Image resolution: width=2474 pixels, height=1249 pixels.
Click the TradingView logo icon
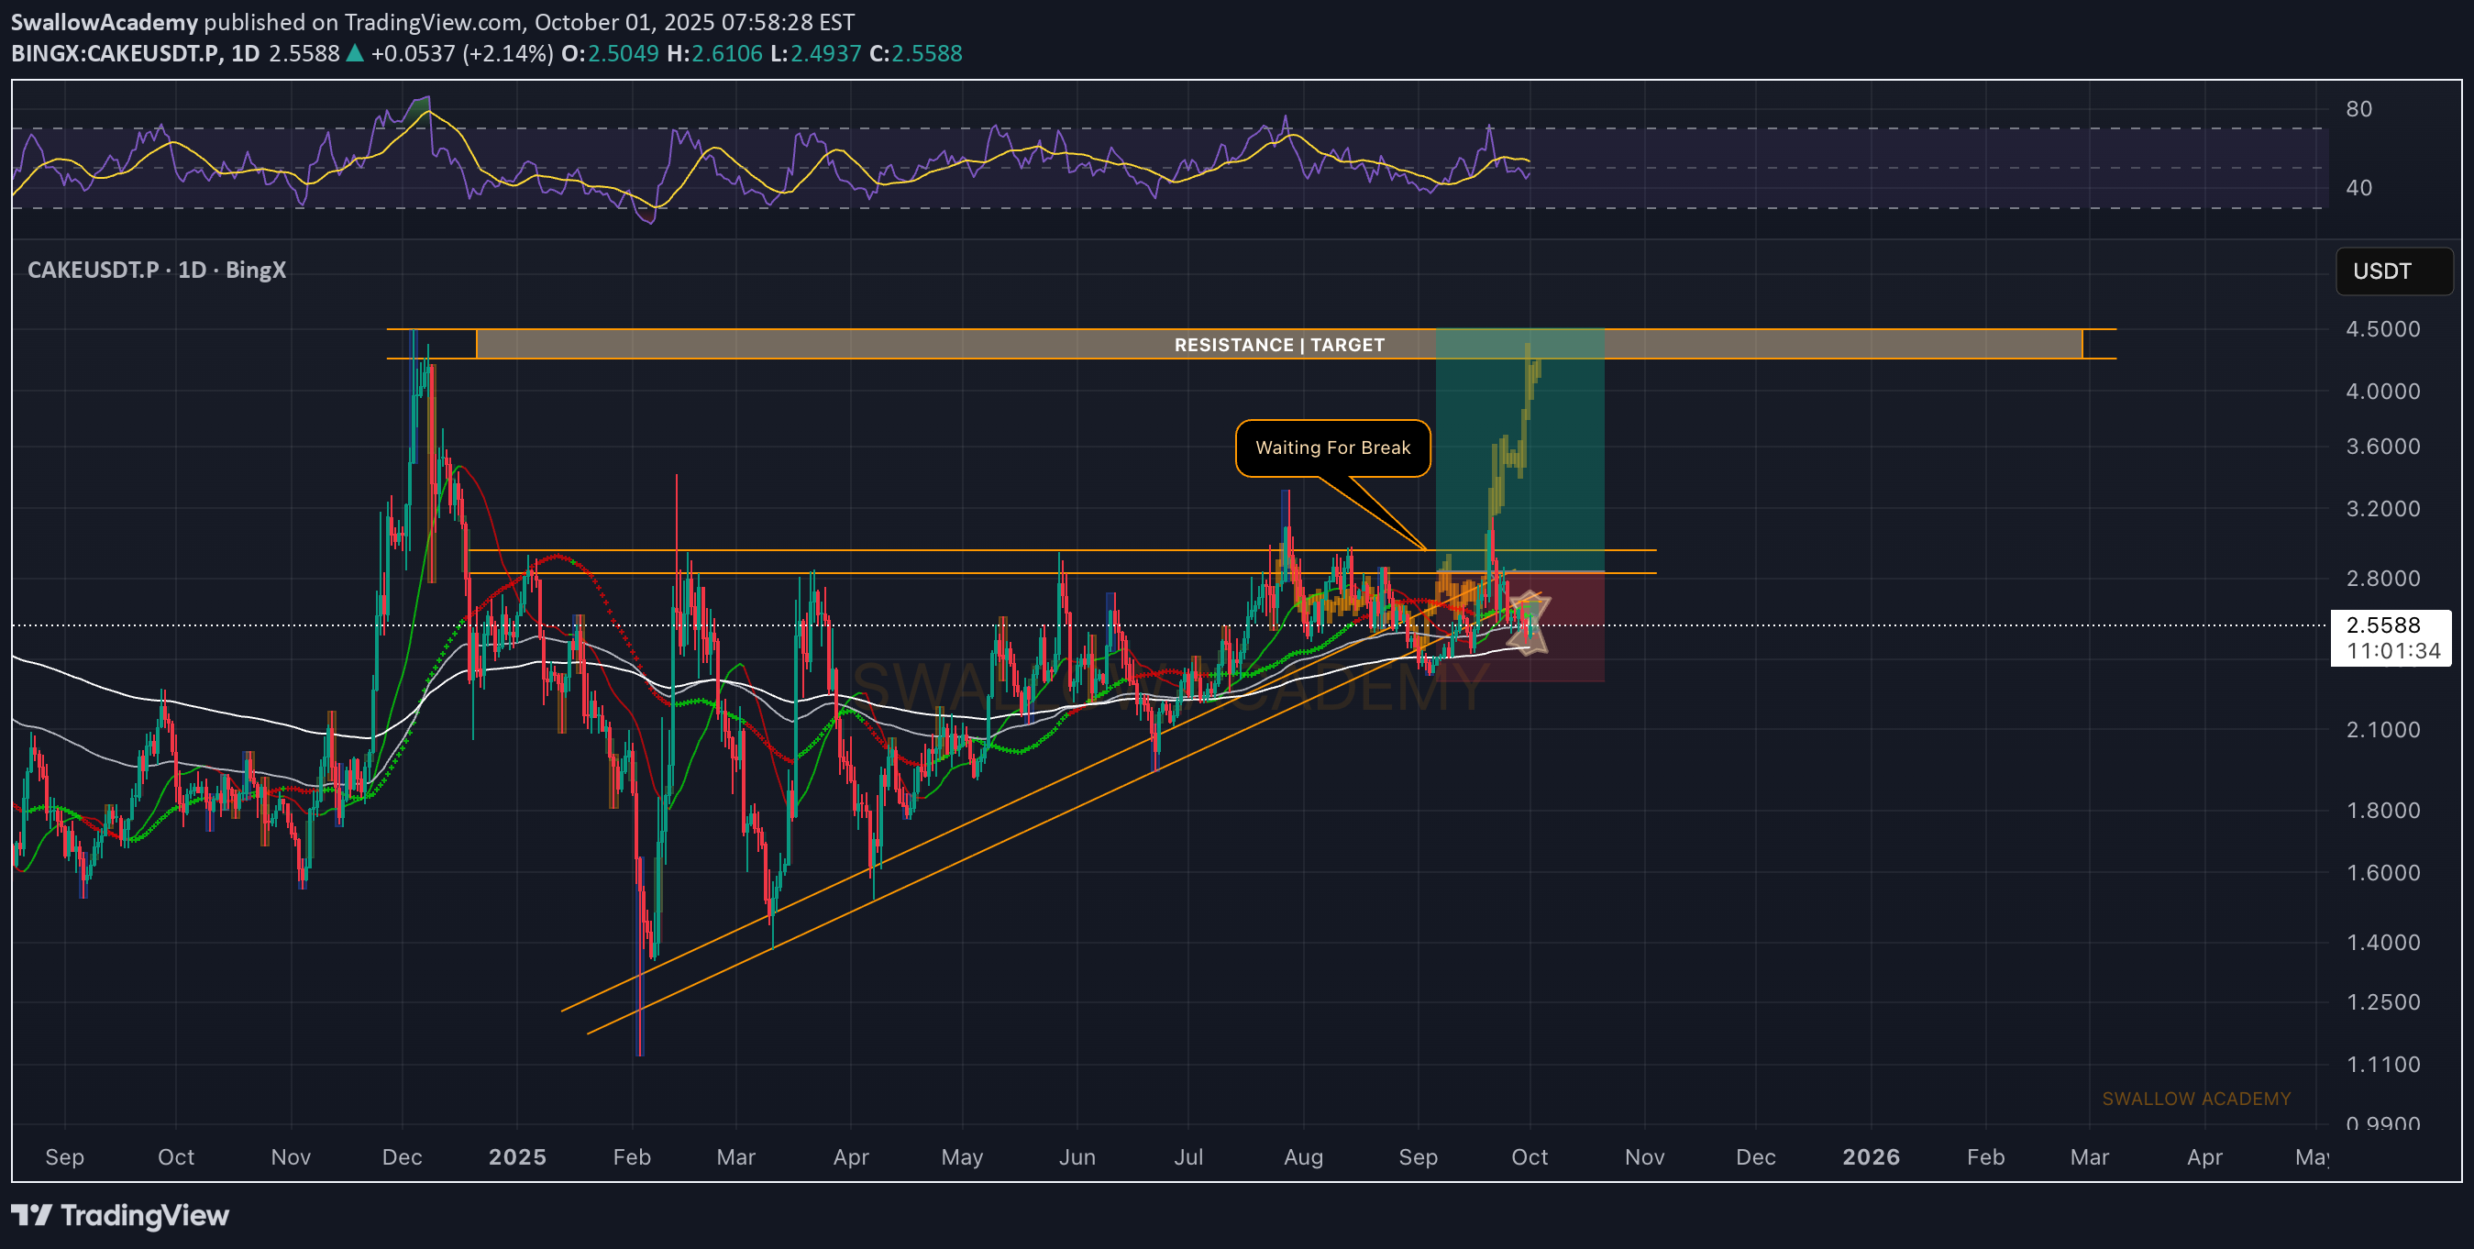[31, 1215]
